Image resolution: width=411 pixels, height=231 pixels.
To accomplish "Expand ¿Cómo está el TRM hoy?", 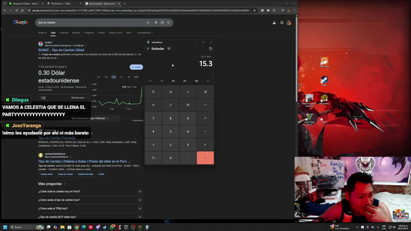I will [90, 209].
